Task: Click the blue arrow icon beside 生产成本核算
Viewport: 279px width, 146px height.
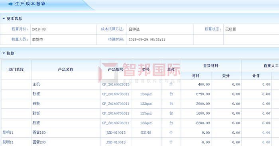Action: (10, 4)
